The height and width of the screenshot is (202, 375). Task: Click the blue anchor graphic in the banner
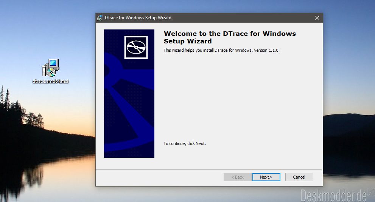point(129,113)
